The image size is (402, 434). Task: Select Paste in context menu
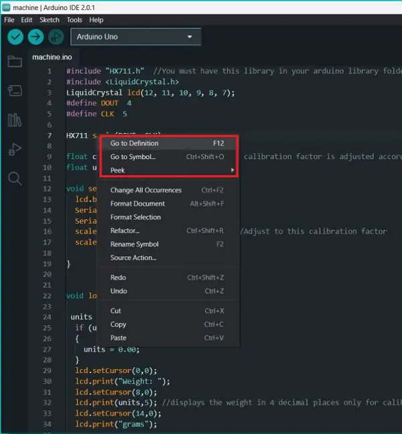[x=169, y=338]
